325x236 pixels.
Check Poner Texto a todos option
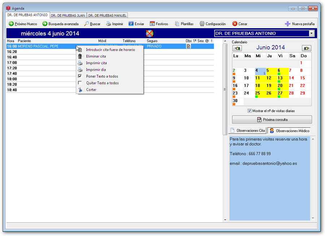click(x=80, y=76)
